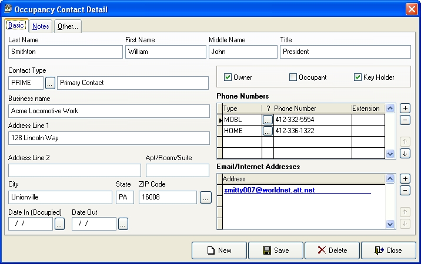Enable the Occupant checkbox

point(293,77)
